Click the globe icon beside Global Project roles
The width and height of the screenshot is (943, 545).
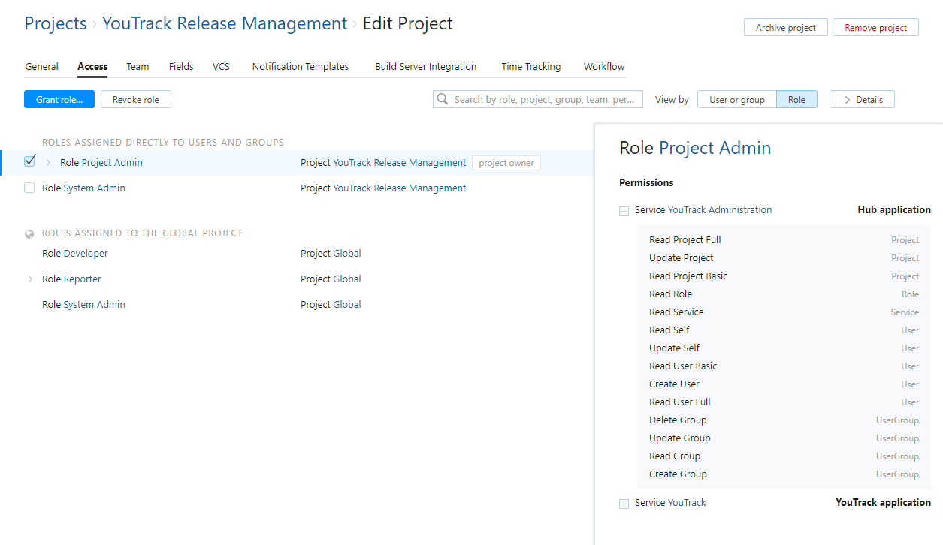point(29,233)
